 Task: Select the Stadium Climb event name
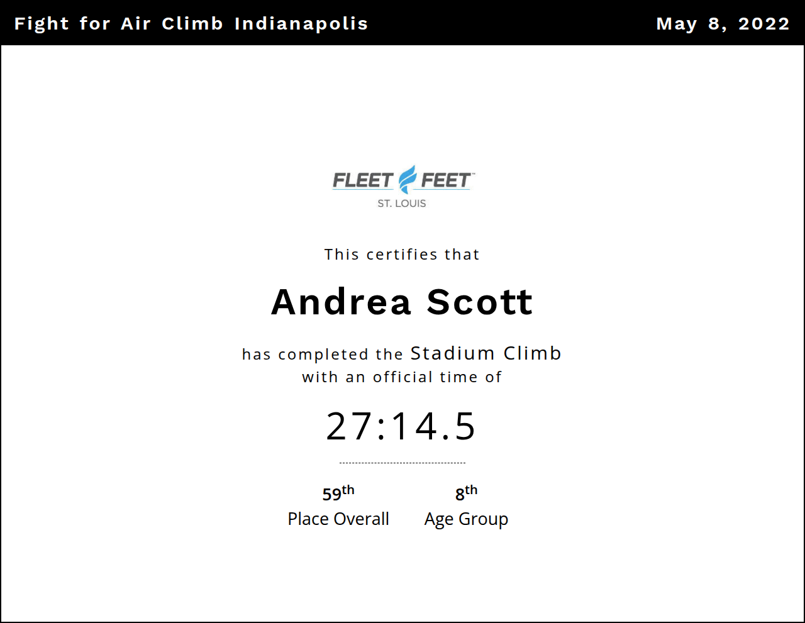[x=486, y=353]
